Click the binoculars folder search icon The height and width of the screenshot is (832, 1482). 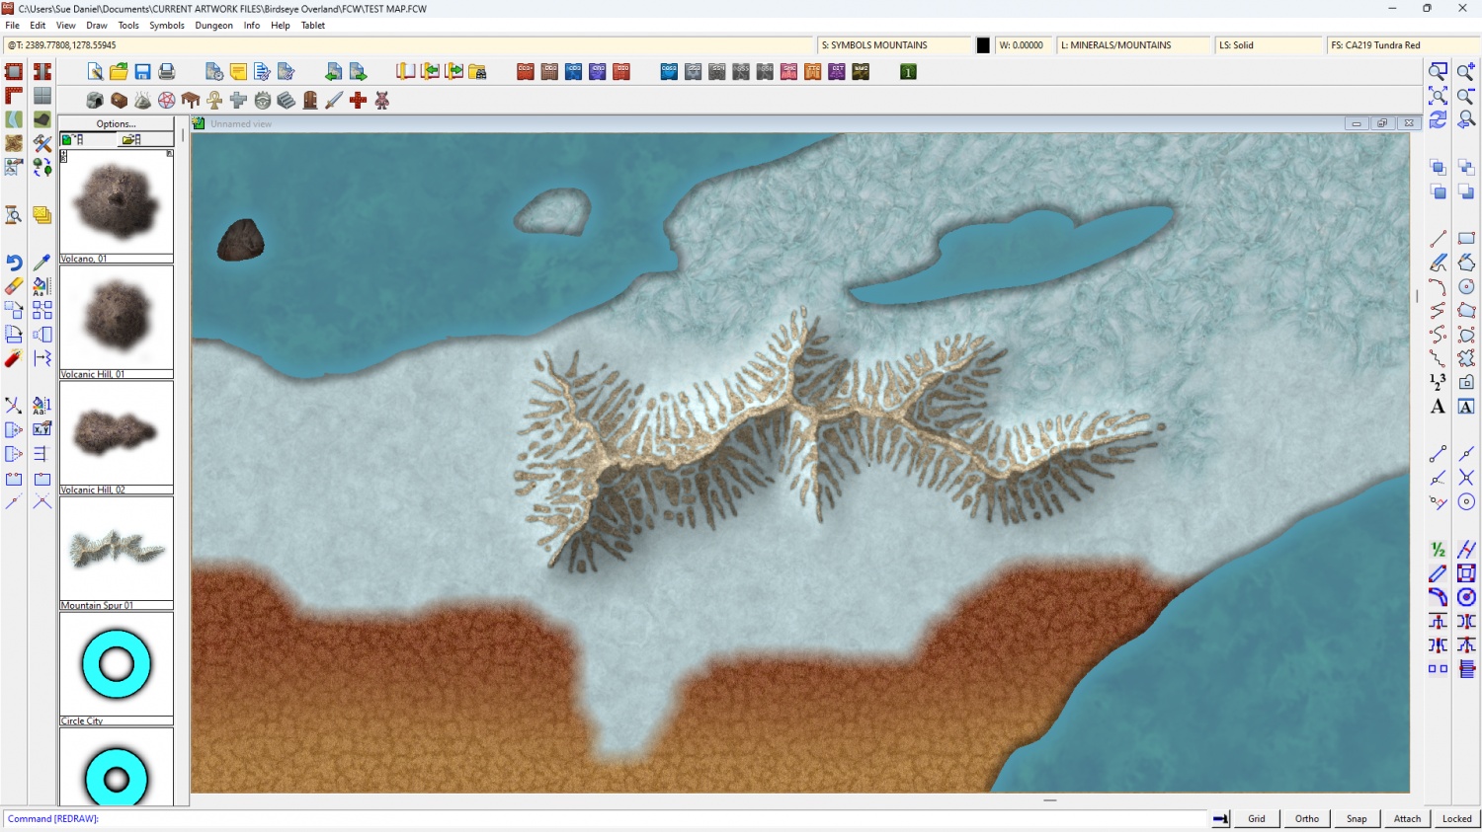click(477, 71)
